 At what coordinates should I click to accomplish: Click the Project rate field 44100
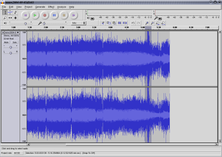[x=18, y=153]
